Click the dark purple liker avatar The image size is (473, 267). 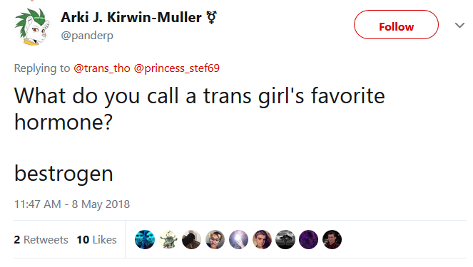[x=309, y=240]
